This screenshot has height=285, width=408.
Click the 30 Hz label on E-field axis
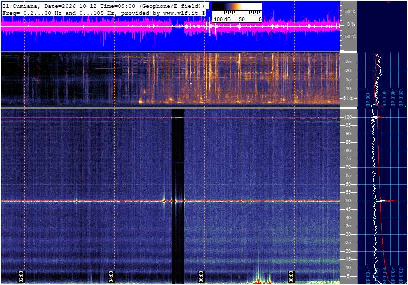pyautogui.click(x=348, y=234)
